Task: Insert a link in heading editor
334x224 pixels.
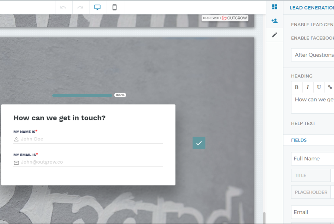Action: point(330,87)
